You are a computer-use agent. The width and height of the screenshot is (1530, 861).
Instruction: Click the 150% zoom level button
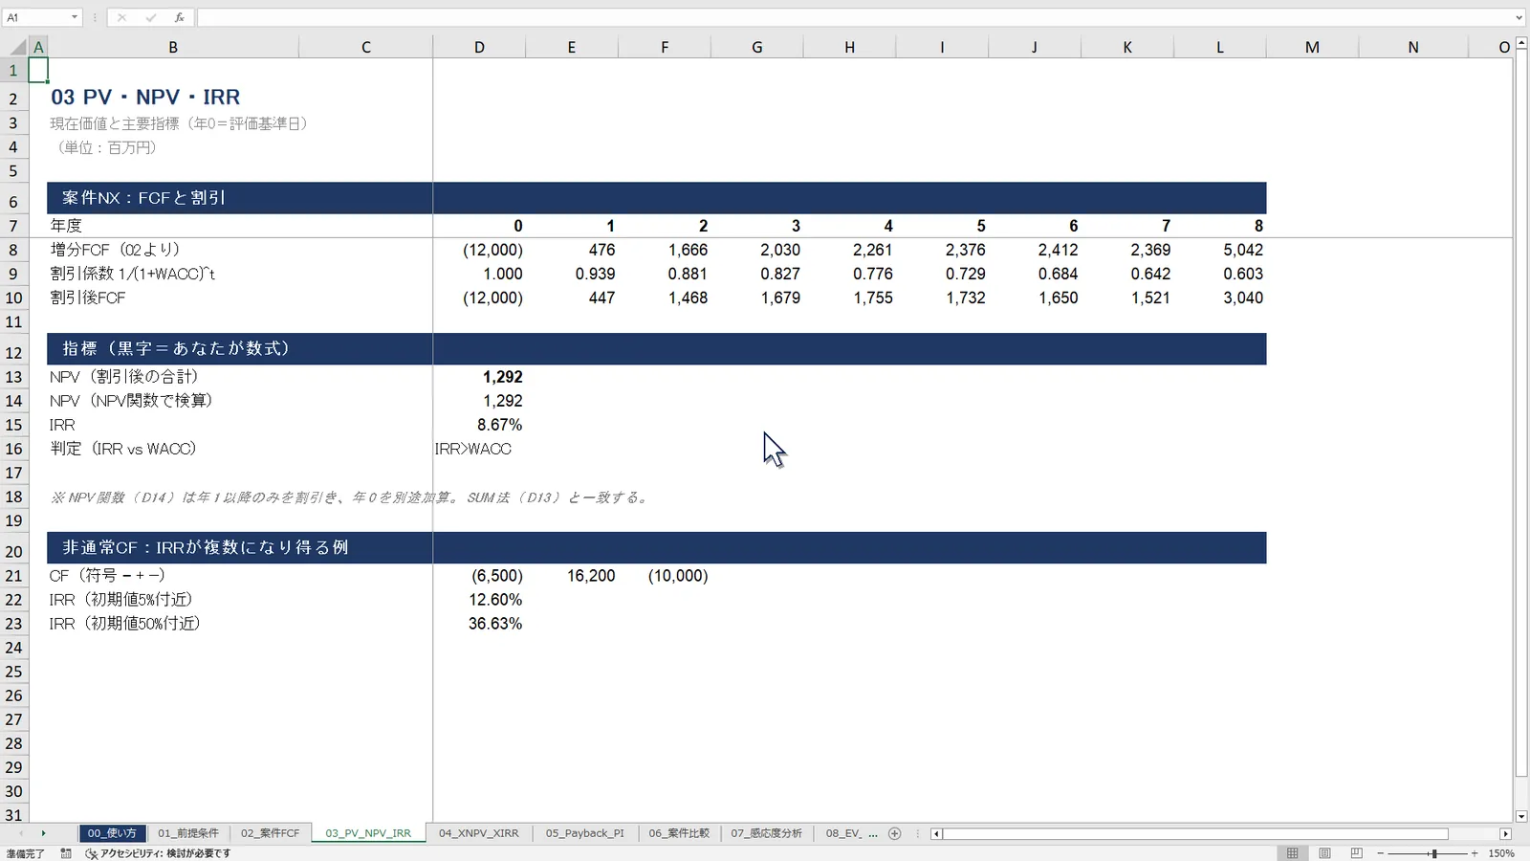[x=1501, y=852]
